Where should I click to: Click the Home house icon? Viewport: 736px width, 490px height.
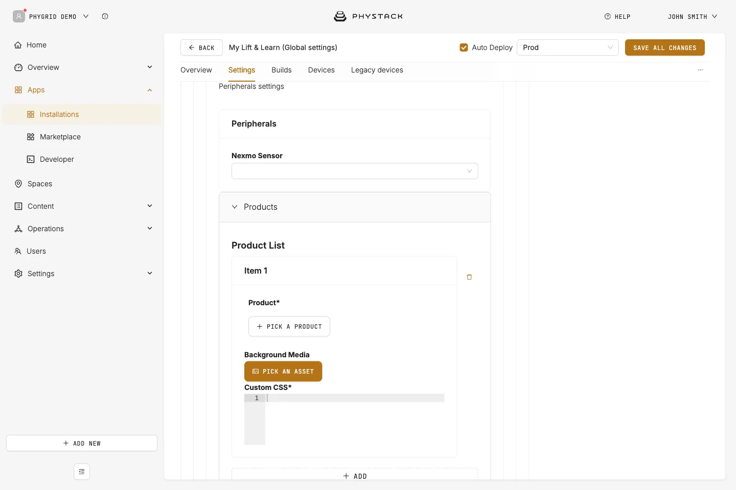coord(18,45)
